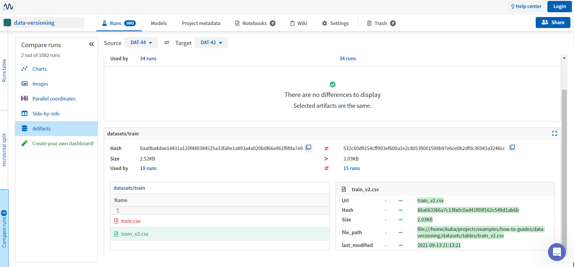Open the Trash tab
The width and height of the screenshot is (574, 267).
tap(381, 23)
